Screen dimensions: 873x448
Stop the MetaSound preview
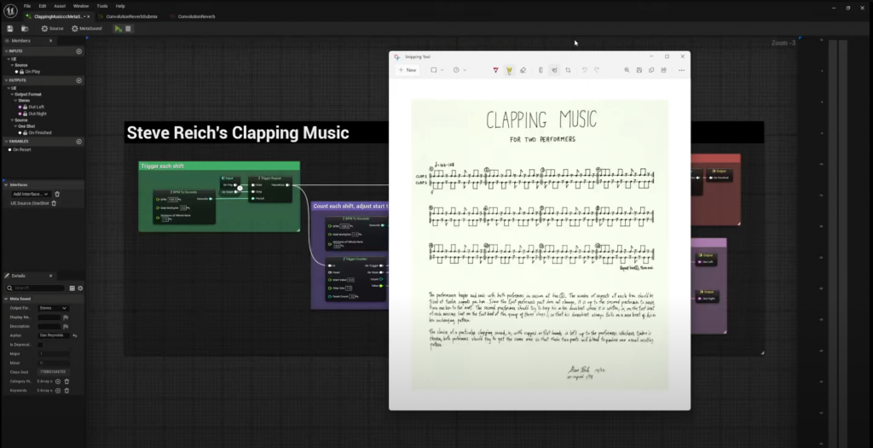[128, 28]
